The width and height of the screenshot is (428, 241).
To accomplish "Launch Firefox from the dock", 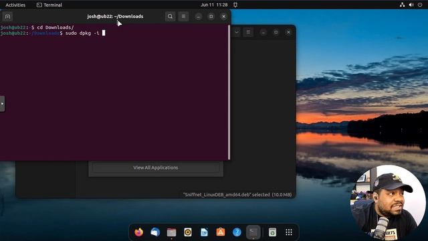I will 138,232.
